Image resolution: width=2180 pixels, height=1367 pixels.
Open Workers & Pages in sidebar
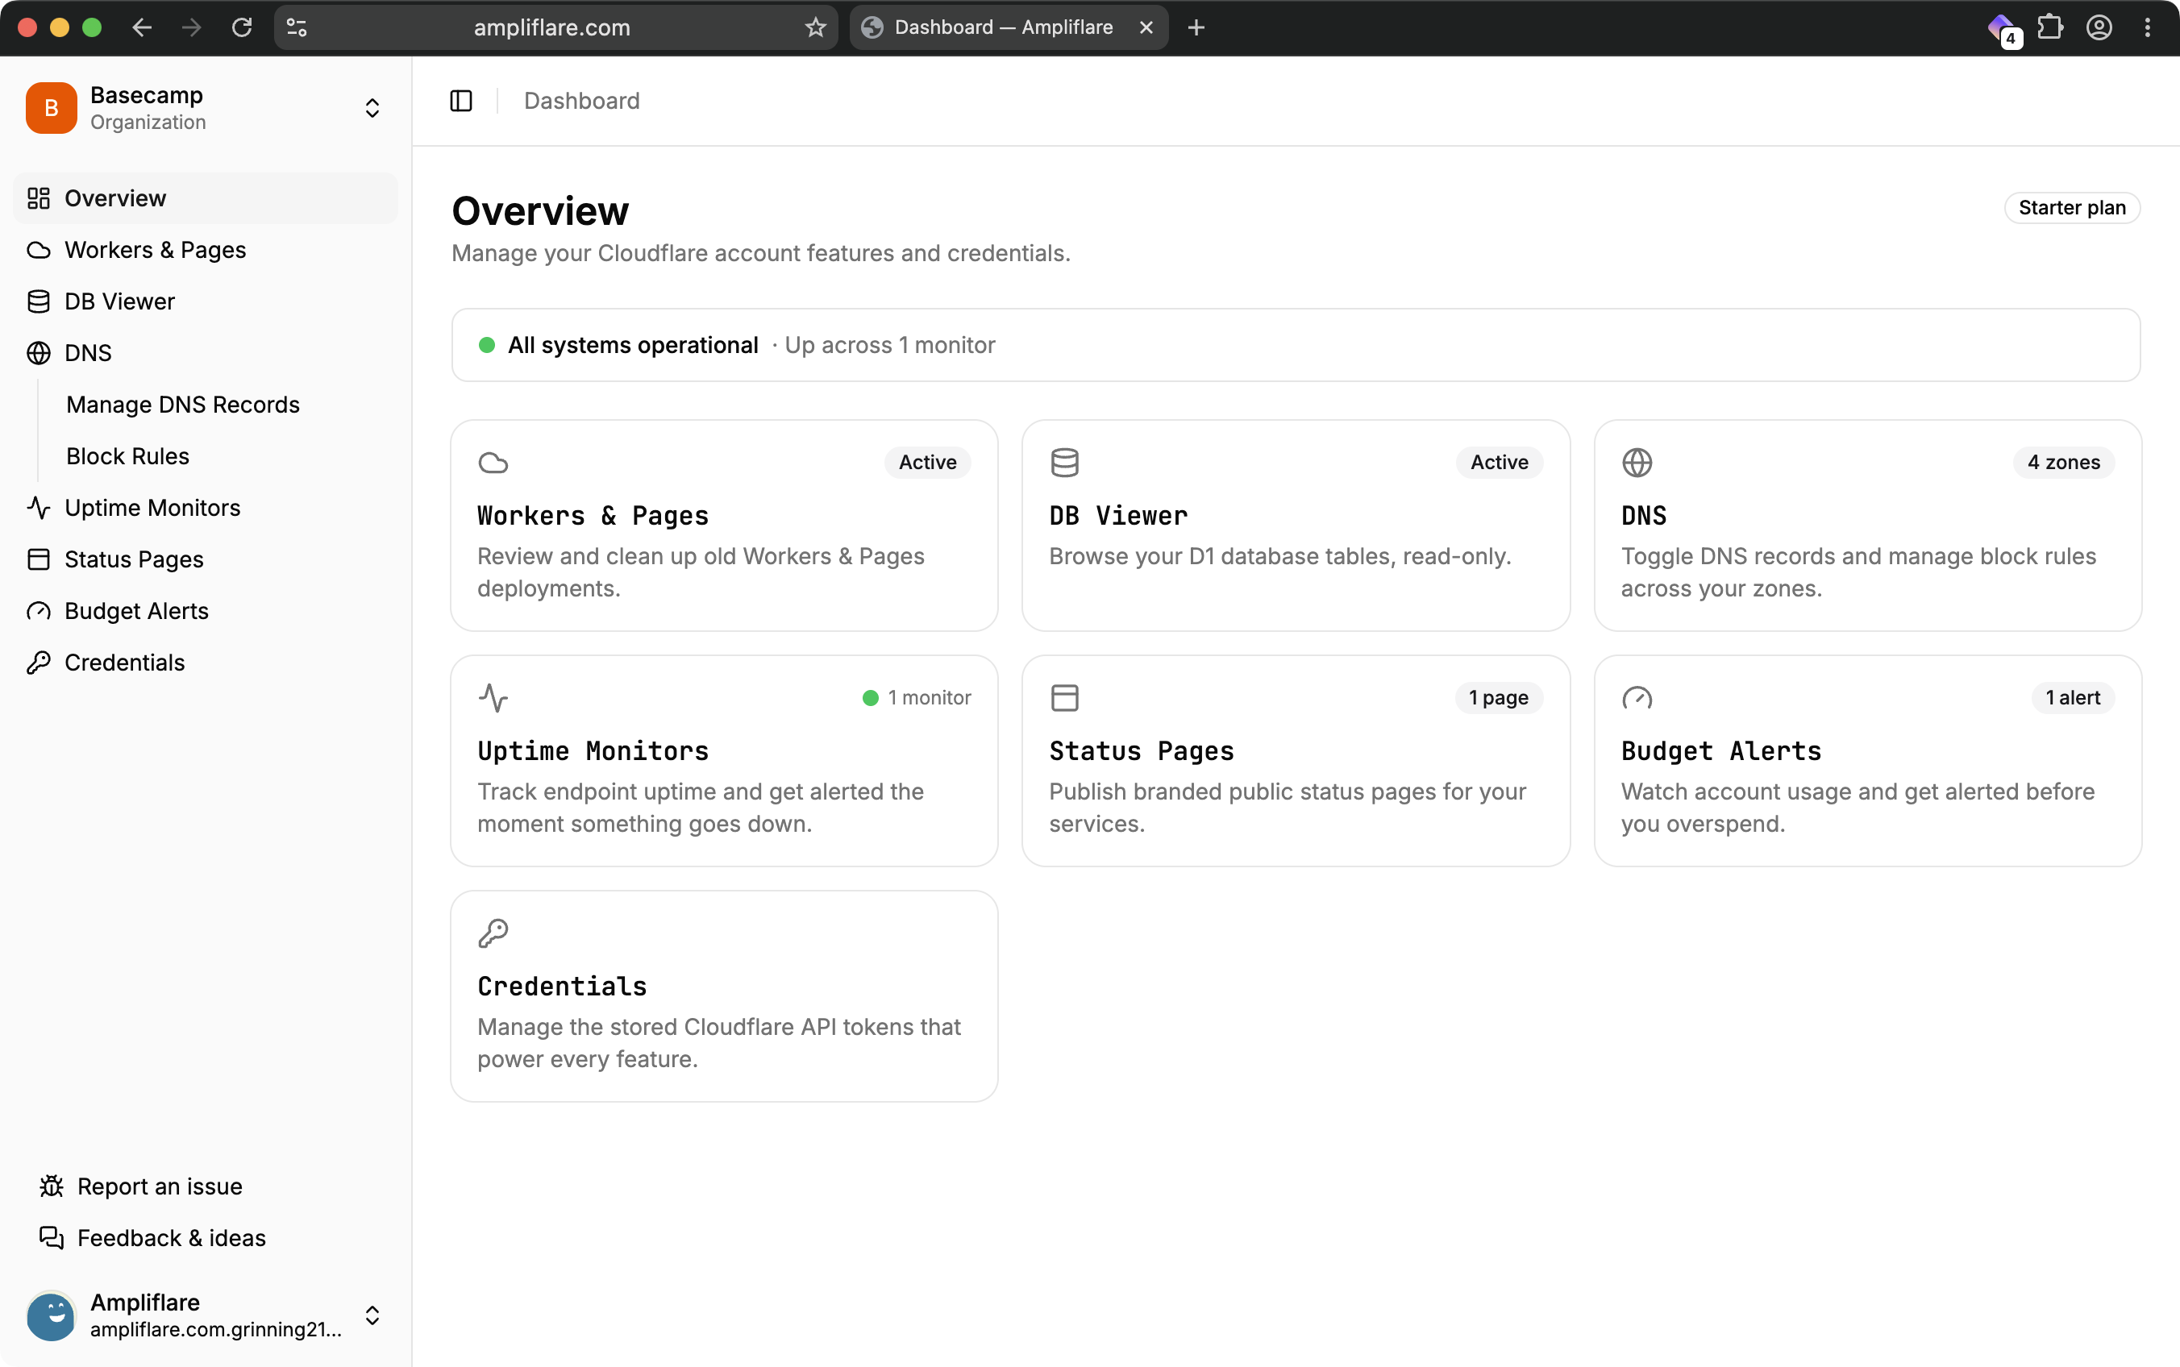206,250
